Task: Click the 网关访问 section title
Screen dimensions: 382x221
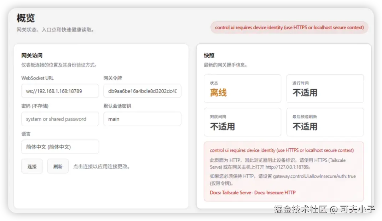Action: 32,55
